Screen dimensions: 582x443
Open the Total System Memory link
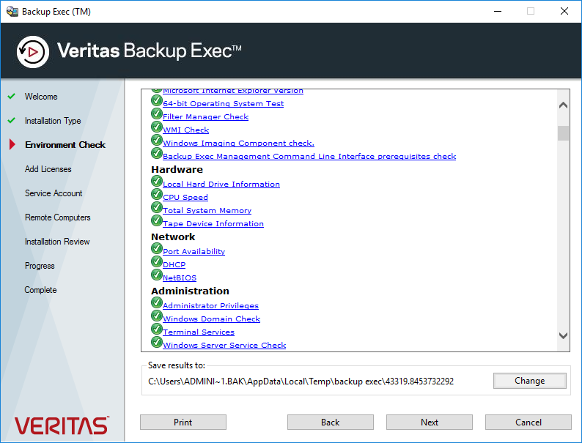(x=207, y=211)
